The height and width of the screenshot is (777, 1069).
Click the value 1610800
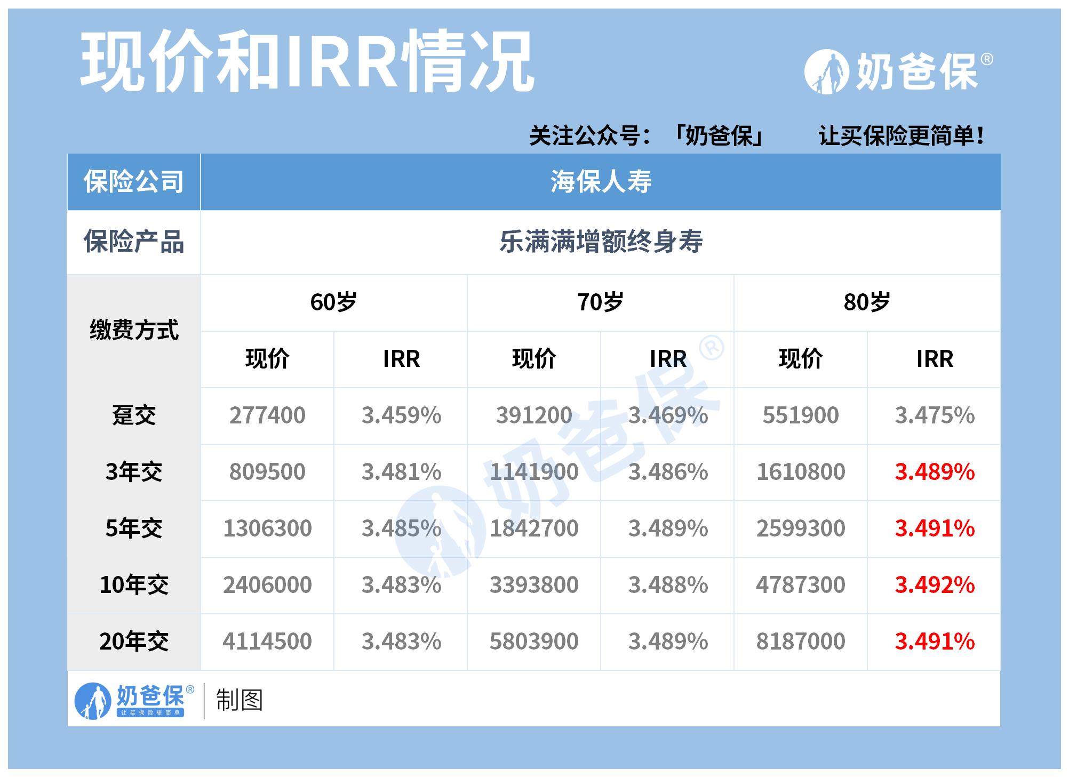point(801,472)
